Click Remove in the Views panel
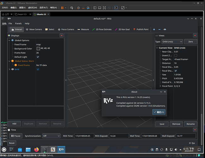The height and width of the screenshot is (158, 205). 176,124
